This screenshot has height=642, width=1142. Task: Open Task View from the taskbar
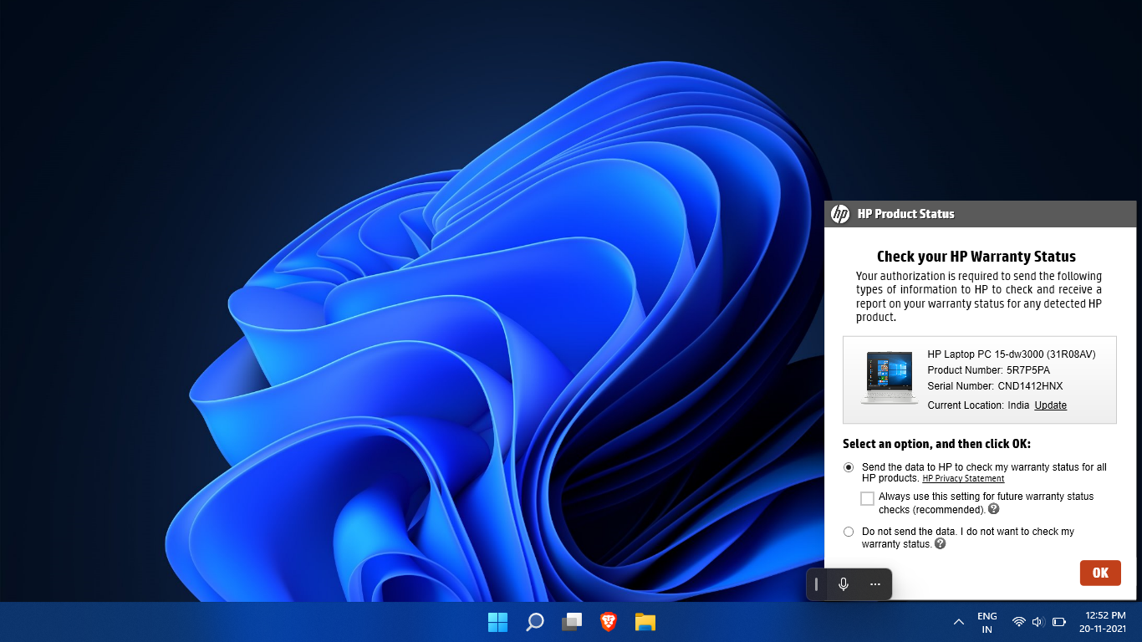[572, 622]
